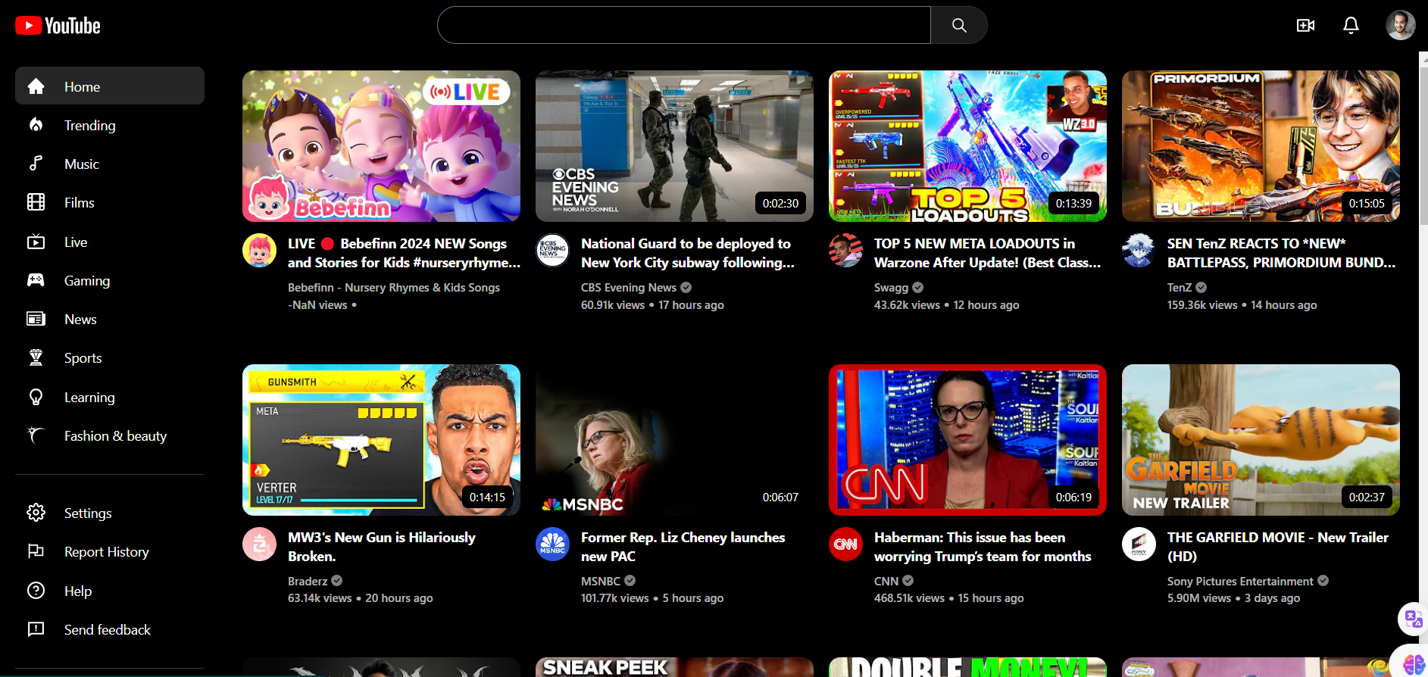Open the create video camera icon

(x=1305, y=26)
